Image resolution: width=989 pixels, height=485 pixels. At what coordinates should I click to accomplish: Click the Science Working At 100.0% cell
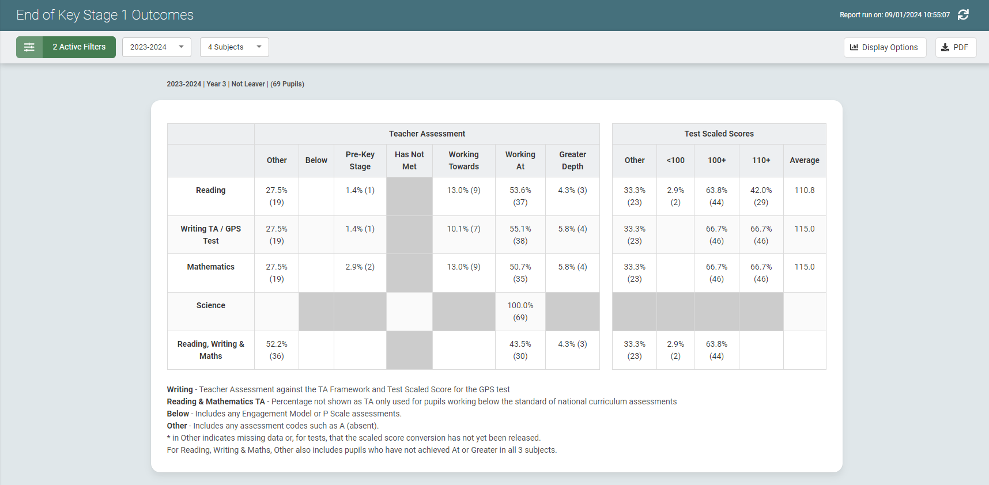point(520,311)
